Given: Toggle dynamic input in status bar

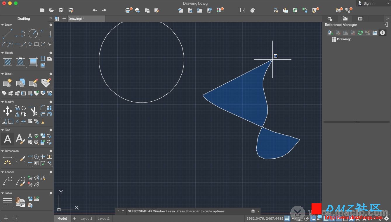Looking at the screenshot, I should (x=313, y=218).
